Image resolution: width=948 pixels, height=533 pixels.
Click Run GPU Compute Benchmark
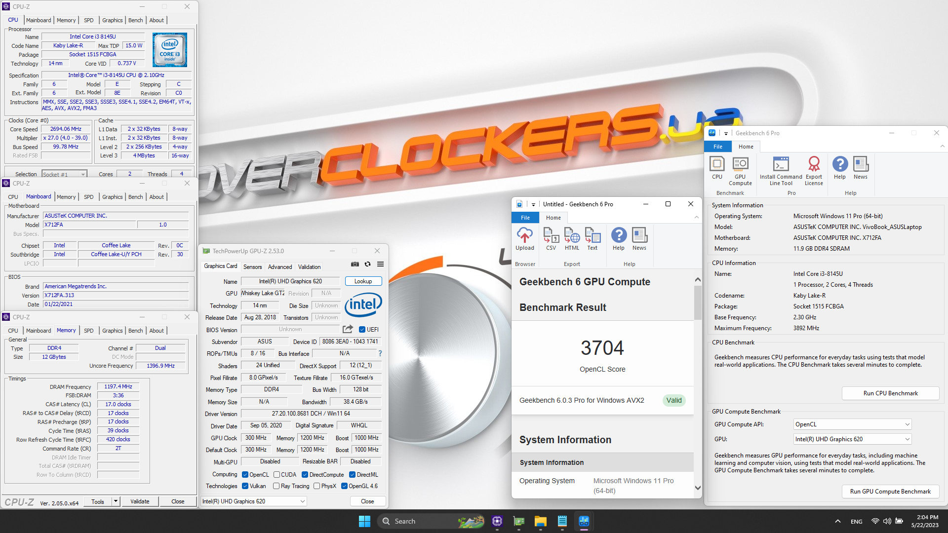(890, 492)
